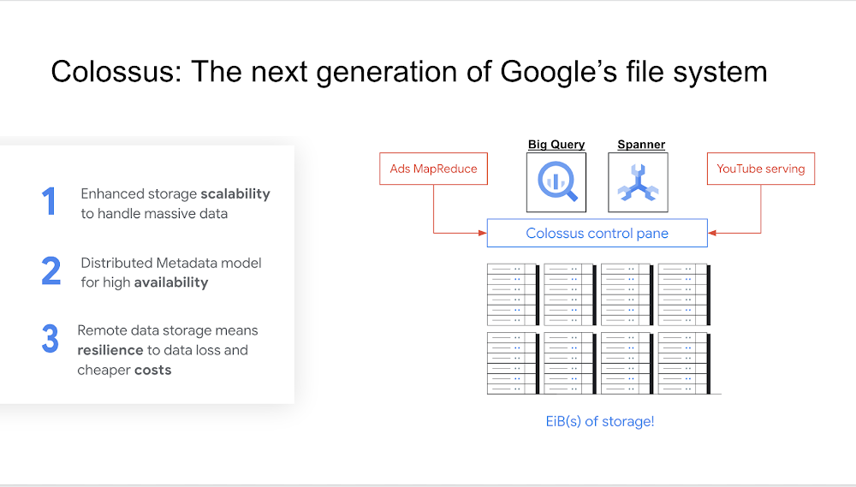Click the Colossus control pane box
856x487 pixels.
[597, 233]
